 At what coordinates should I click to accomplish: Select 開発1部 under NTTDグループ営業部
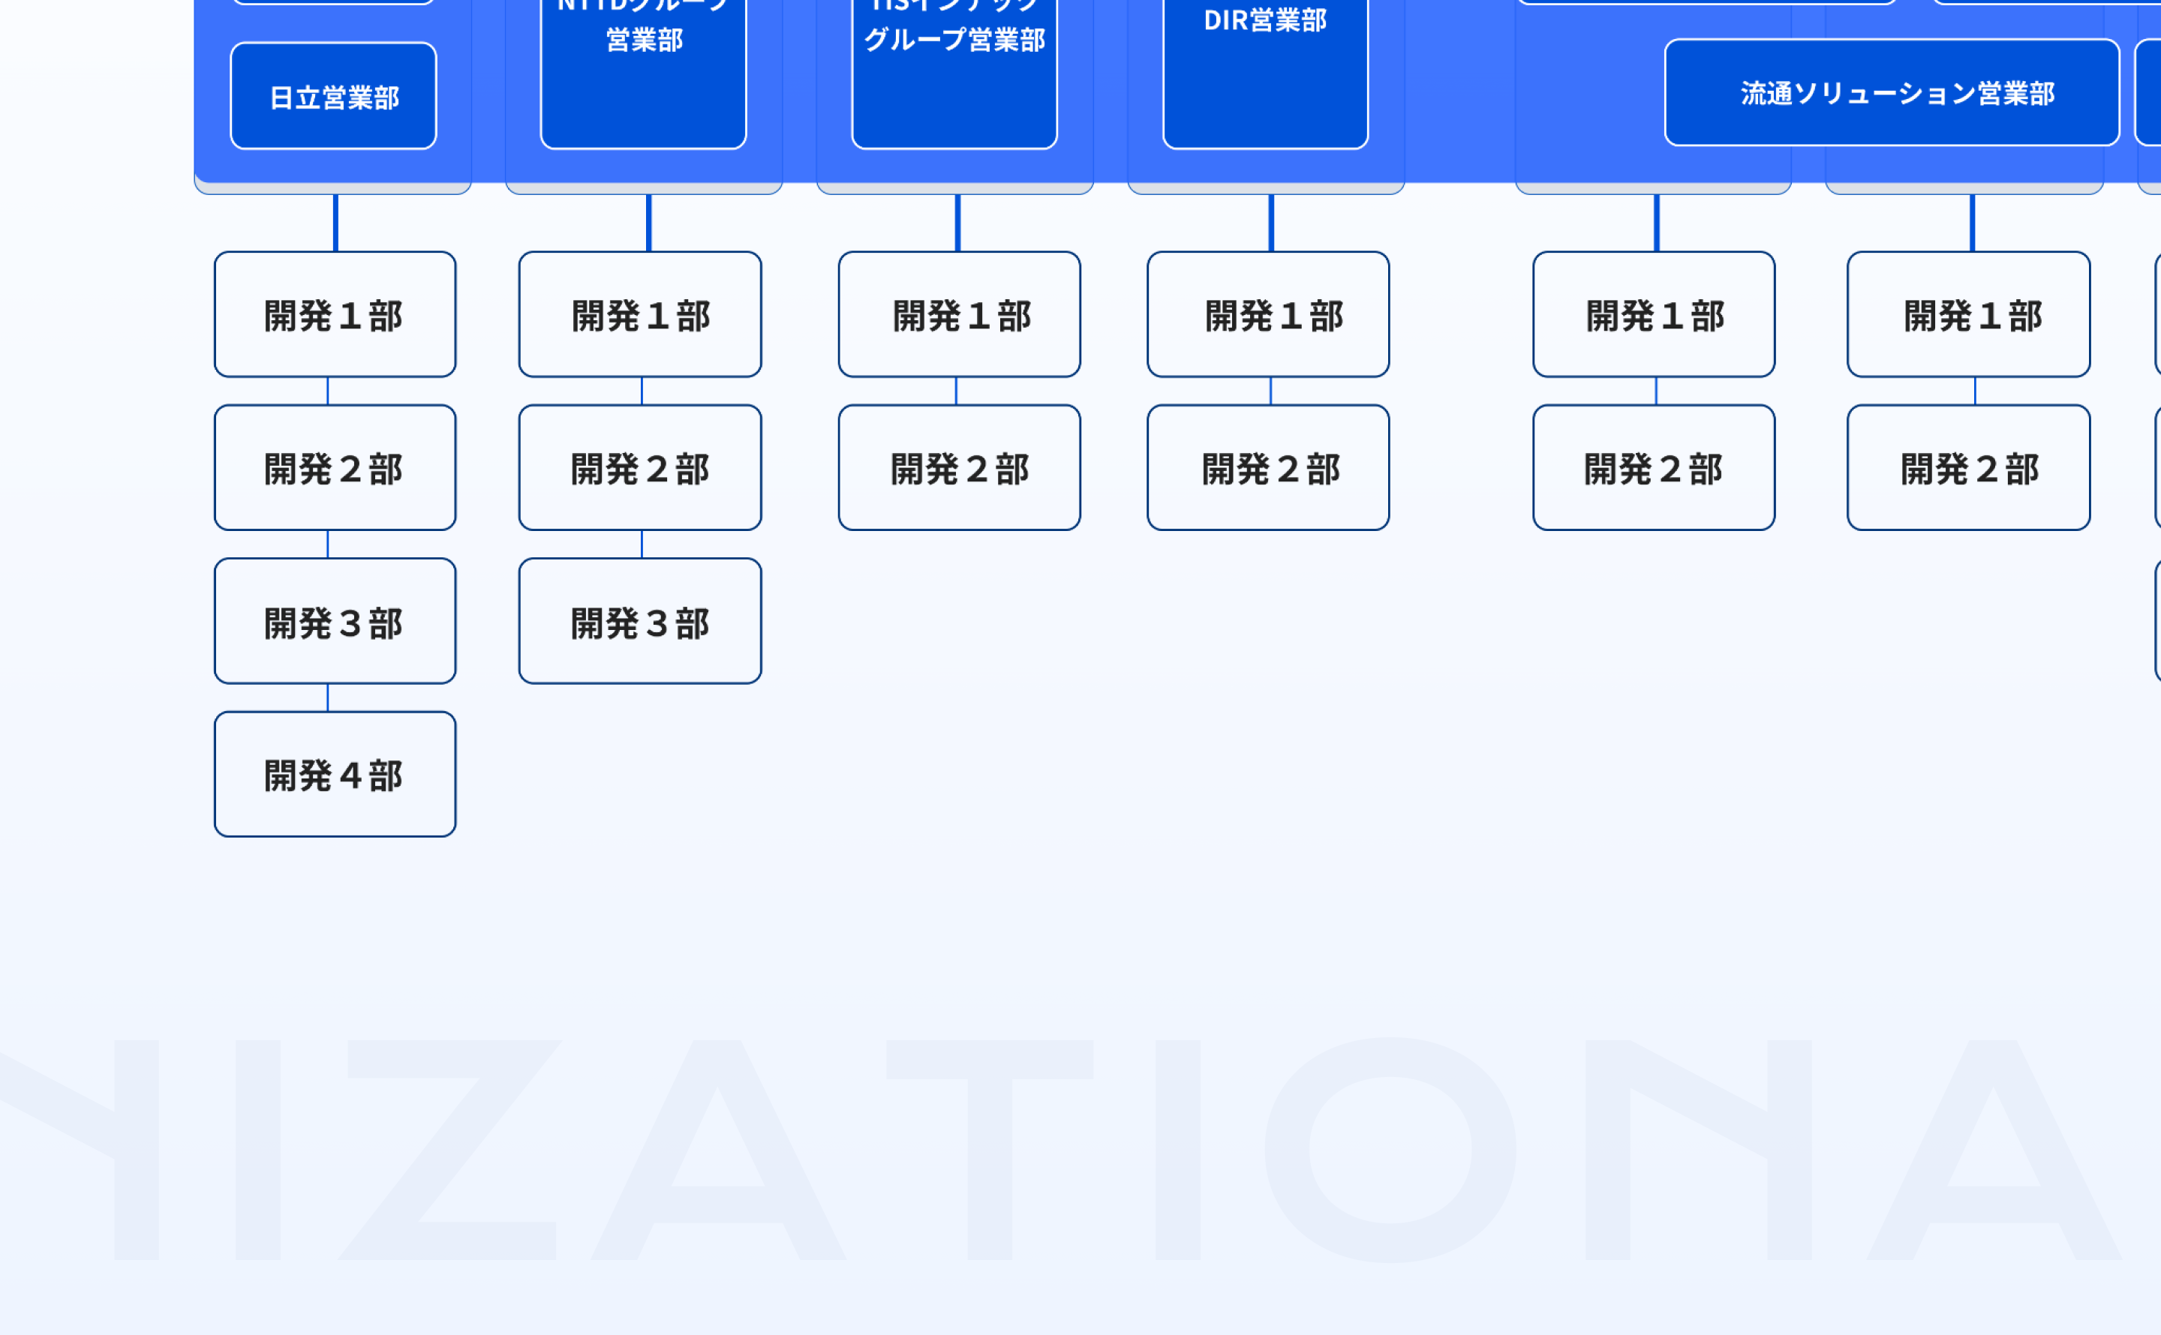tap(641, 313)
